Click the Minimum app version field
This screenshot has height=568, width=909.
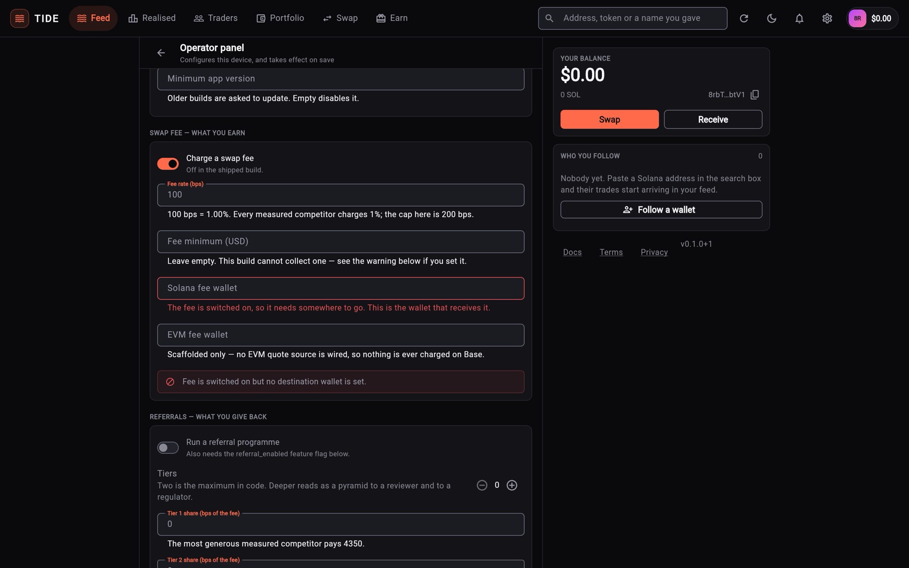pos(341,79)
